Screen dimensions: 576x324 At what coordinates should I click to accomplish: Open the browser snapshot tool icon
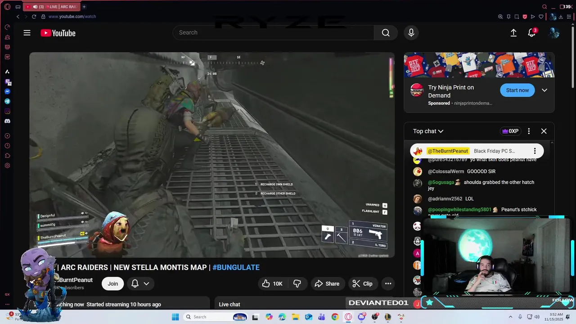tap(517, 17)
